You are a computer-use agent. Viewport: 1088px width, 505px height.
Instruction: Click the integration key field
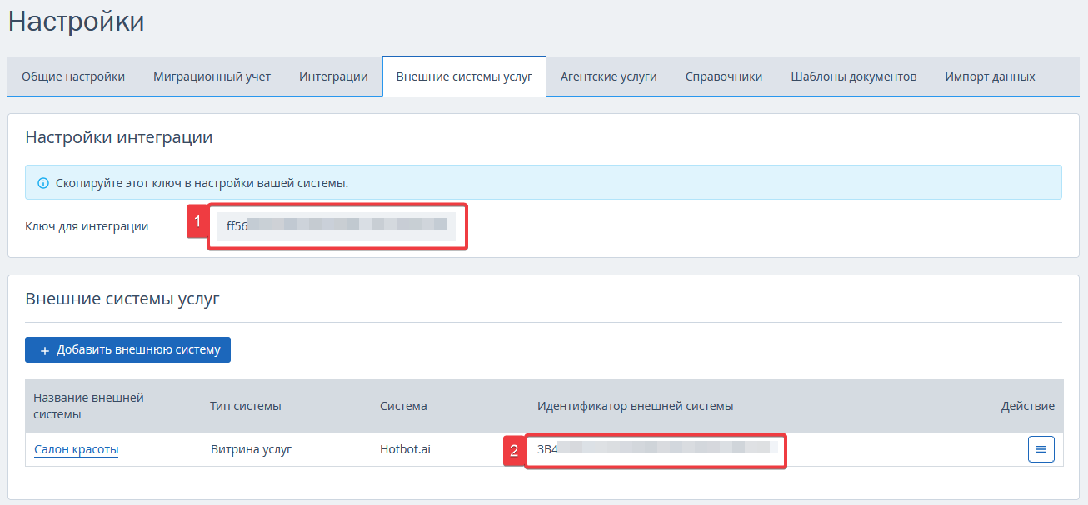(x=336, y=225)
